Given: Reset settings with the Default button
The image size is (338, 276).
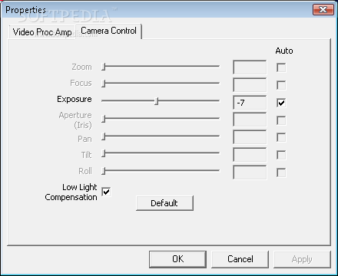Looking at the screenshot, I should [164, 203].
